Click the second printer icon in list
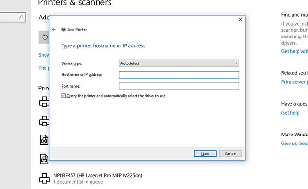The height and width of the screenshot is (189, 308). coord(44,121)
